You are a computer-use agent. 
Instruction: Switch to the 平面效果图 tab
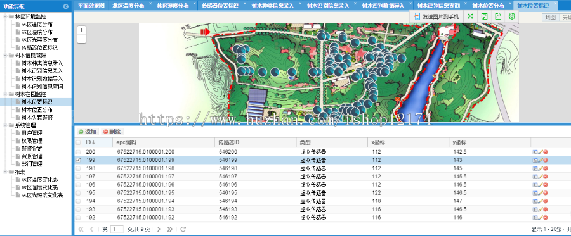coord(91,6)
